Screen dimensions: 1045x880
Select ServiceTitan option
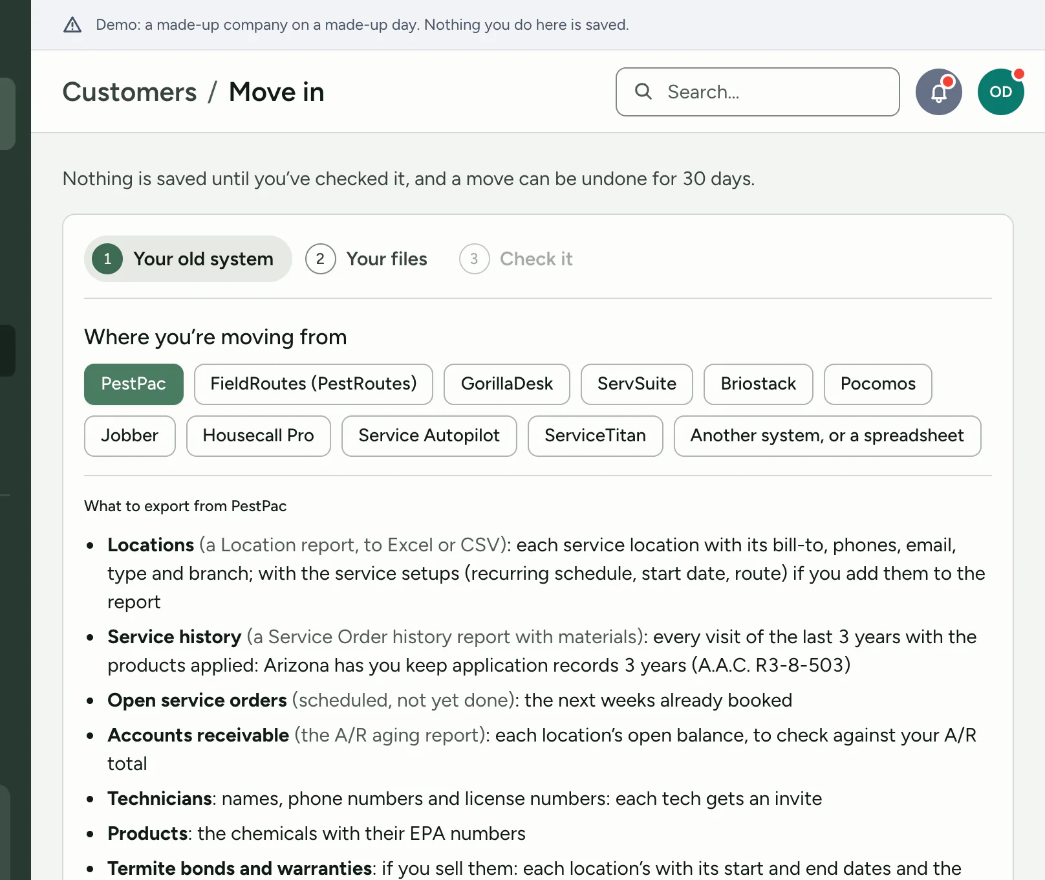point(596,436)
